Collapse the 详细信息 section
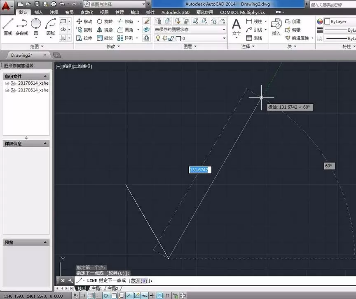356x299 pixels. pos(45,143)
